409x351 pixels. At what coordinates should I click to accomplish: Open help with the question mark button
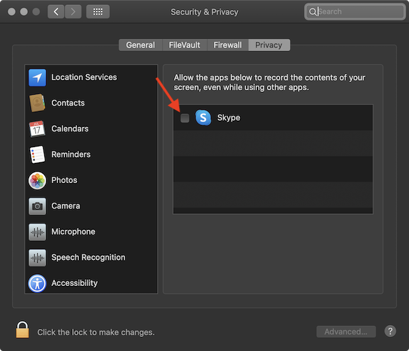coord(390,331)
